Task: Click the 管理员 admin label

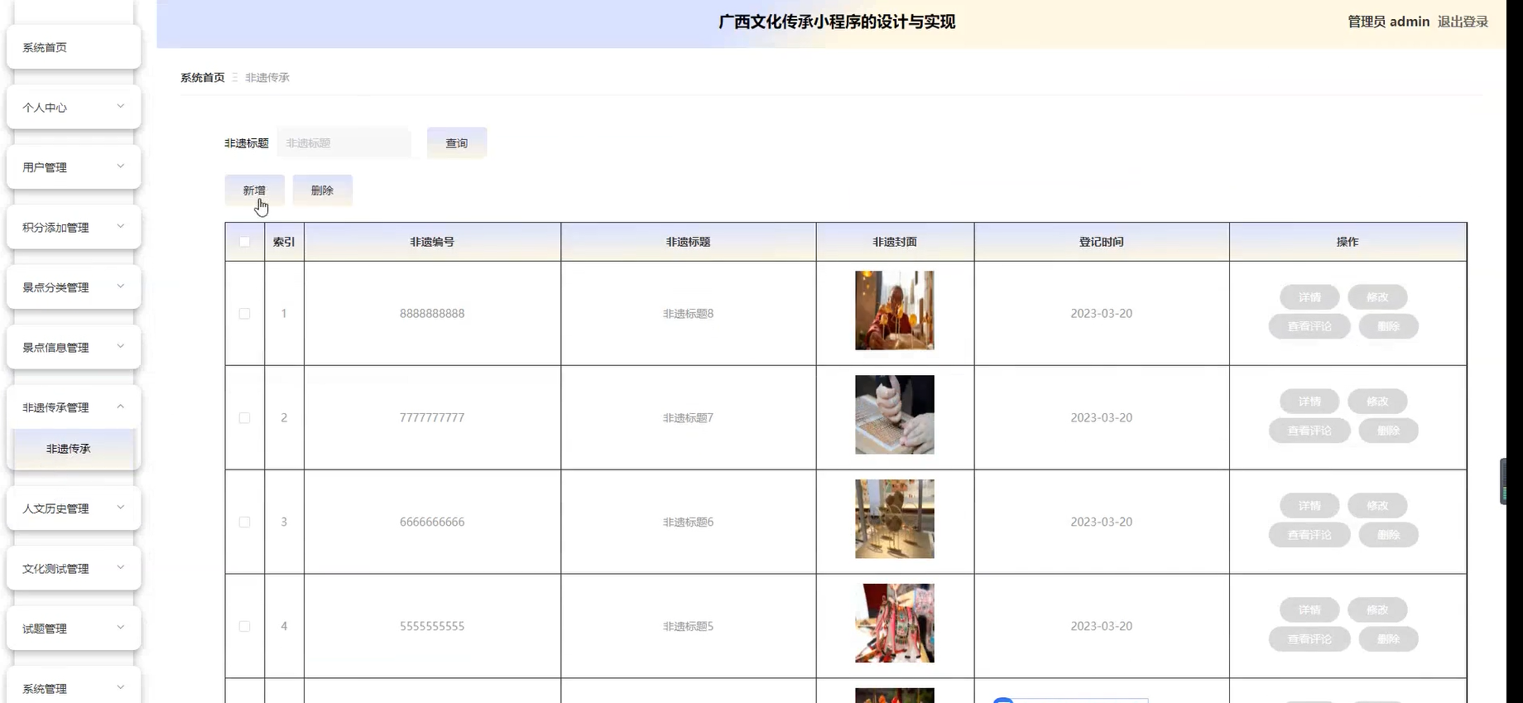Action: coord(1388,22)
